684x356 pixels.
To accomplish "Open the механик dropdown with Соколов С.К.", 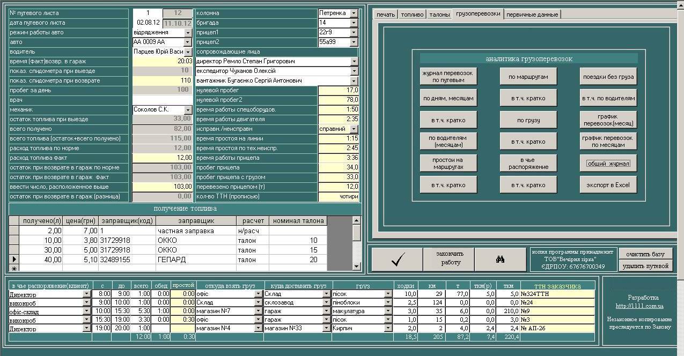I will (x=188, y=109).
